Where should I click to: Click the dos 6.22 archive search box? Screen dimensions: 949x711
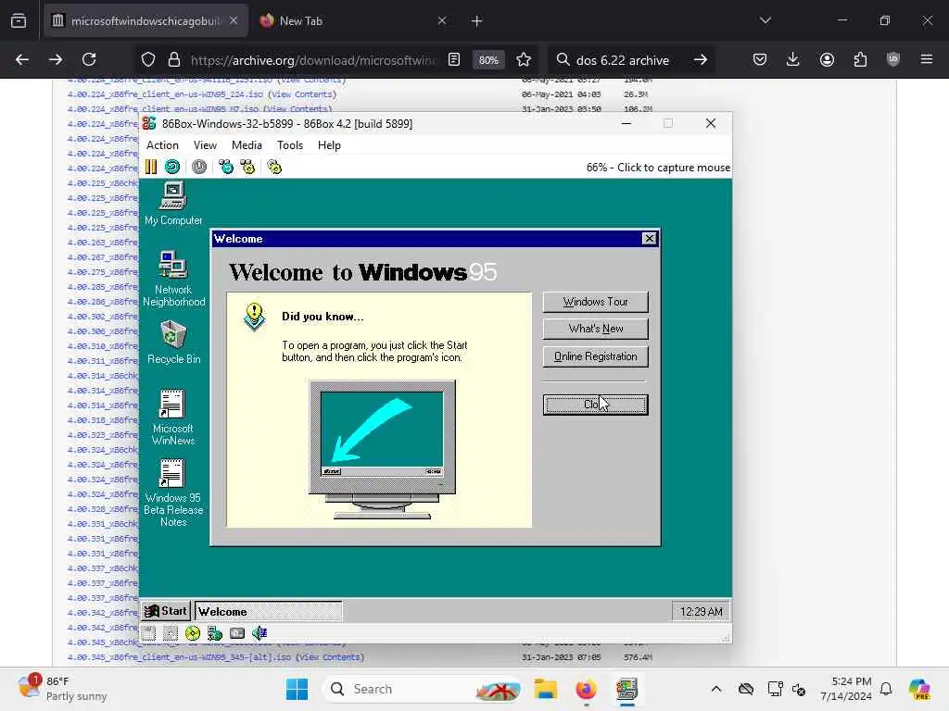tap(624, 60)
